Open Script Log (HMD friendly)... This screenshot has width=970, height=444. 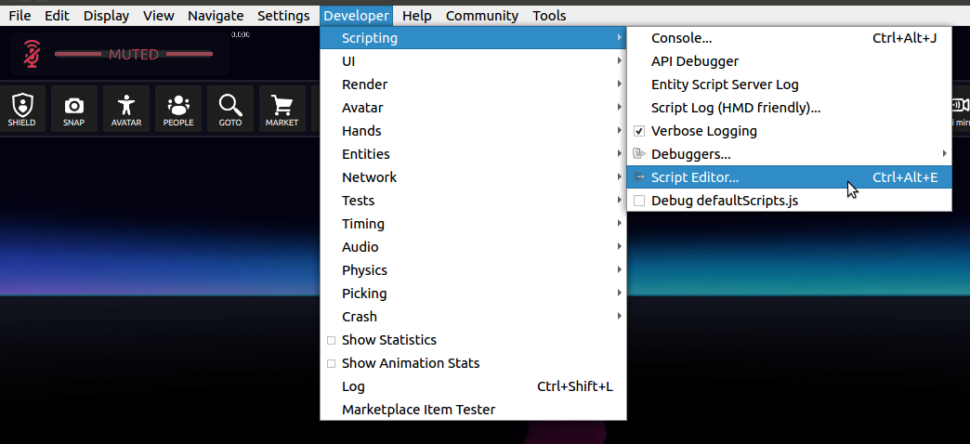pos(790,108)
